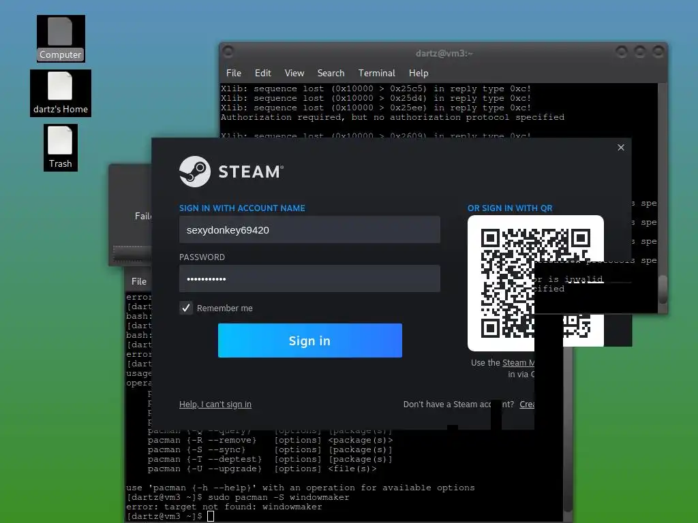Click the "pacman {-R --remove}" usage line
The width and height of the screenshot is (698, 523).
pos(270,441)
